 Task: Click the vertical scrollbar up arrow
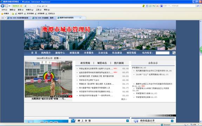tap(201, 21)
